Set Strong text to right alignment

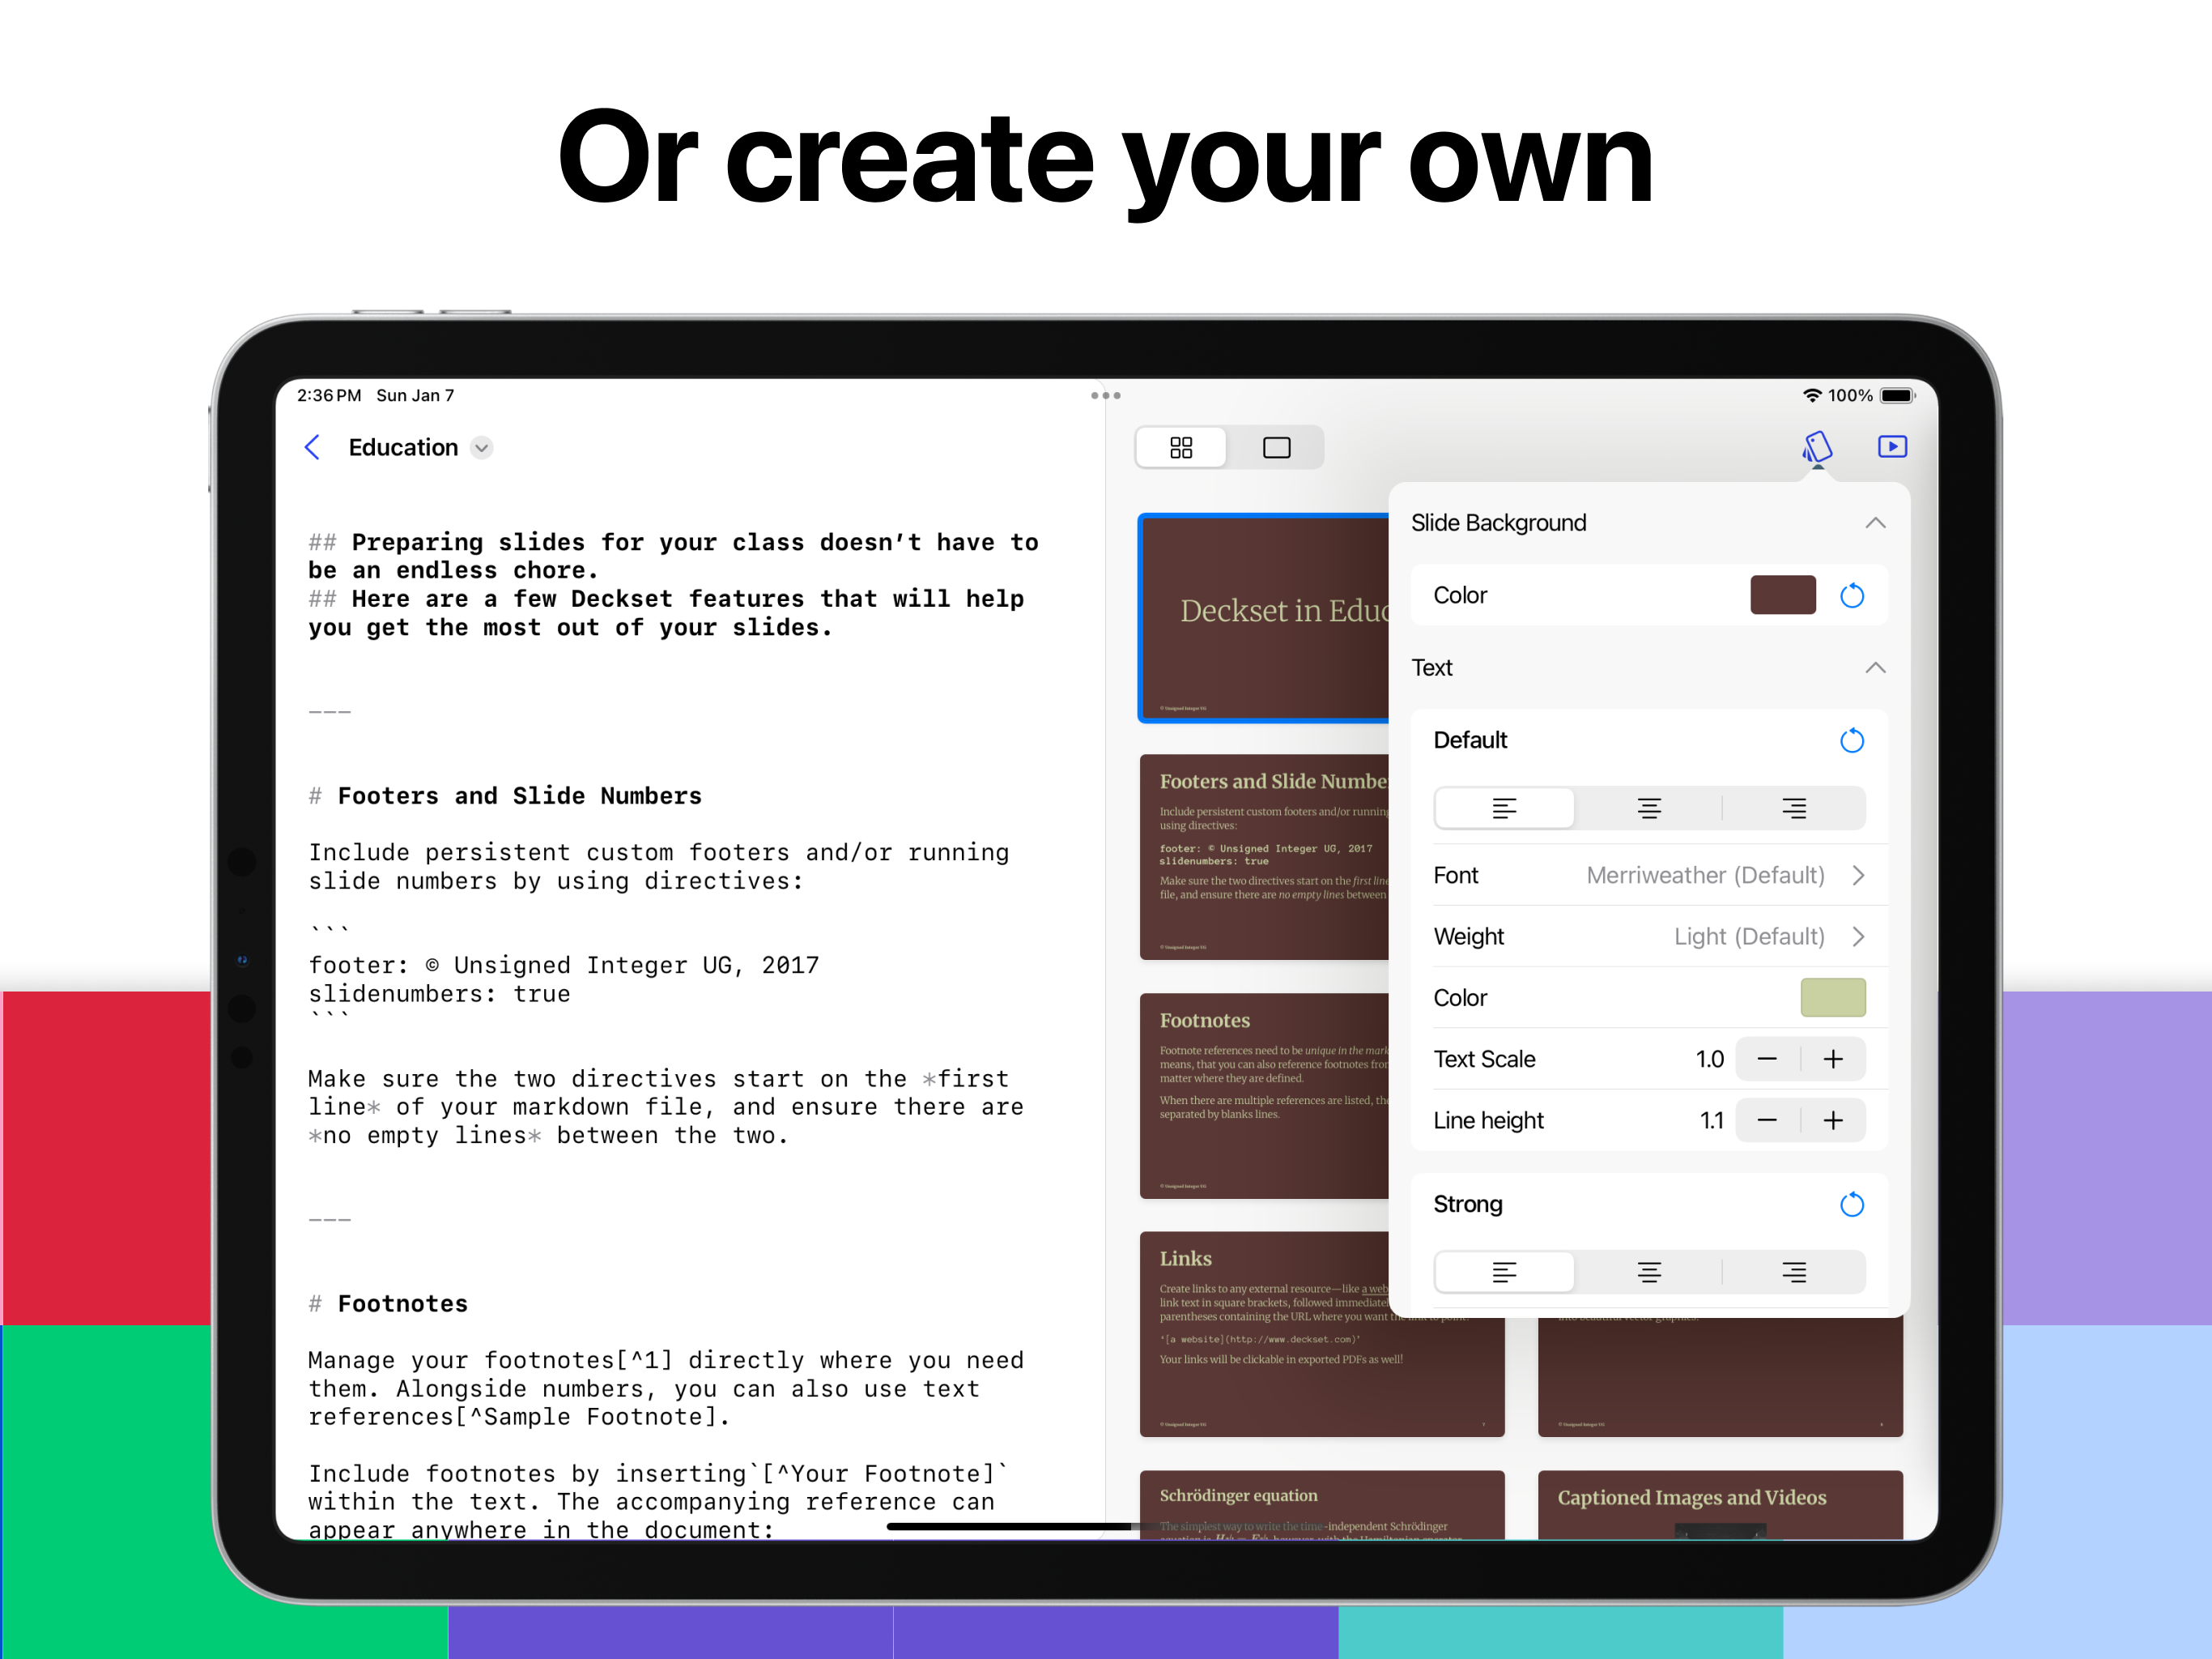[1794, 1273]
